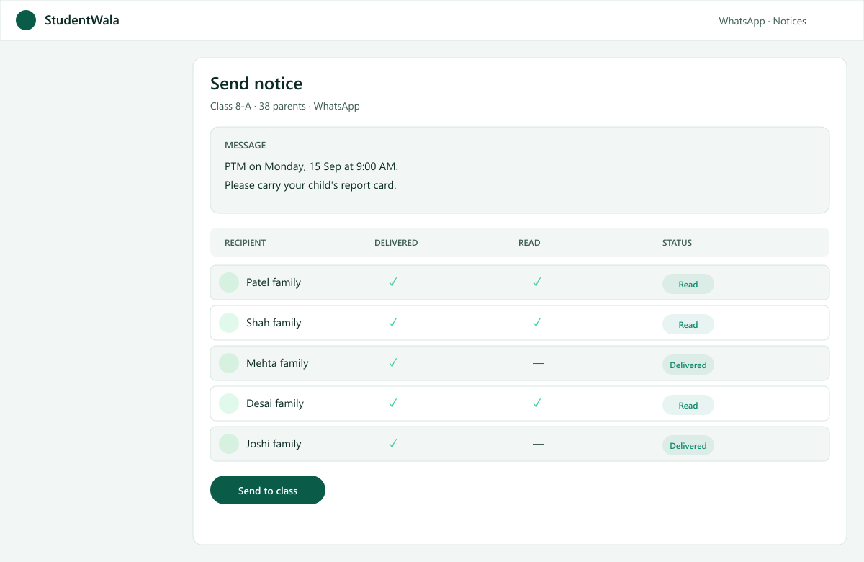The height and width of the screenshot is (562, 864).
Task: Send the notice to the class
Action: click(268, 490)
